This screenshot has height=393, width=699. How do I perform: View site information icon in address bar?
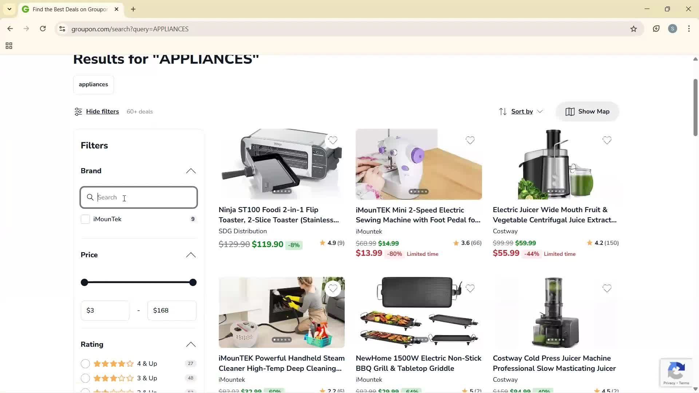[x=62, y=29]
